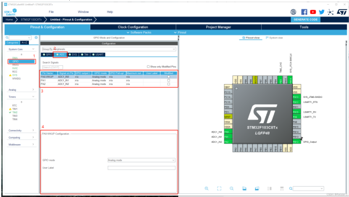Go to Home breadcrumb
Viewport: 349px width, 197px height.
tap(9, 20)
